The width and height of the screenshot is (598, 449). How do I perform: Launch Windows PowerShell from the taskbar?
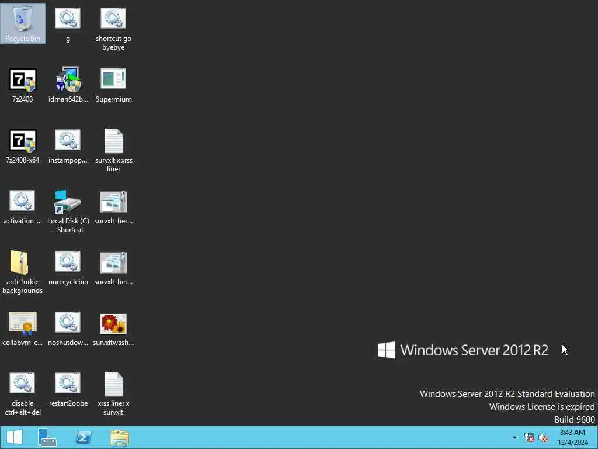tap(84, 437)
